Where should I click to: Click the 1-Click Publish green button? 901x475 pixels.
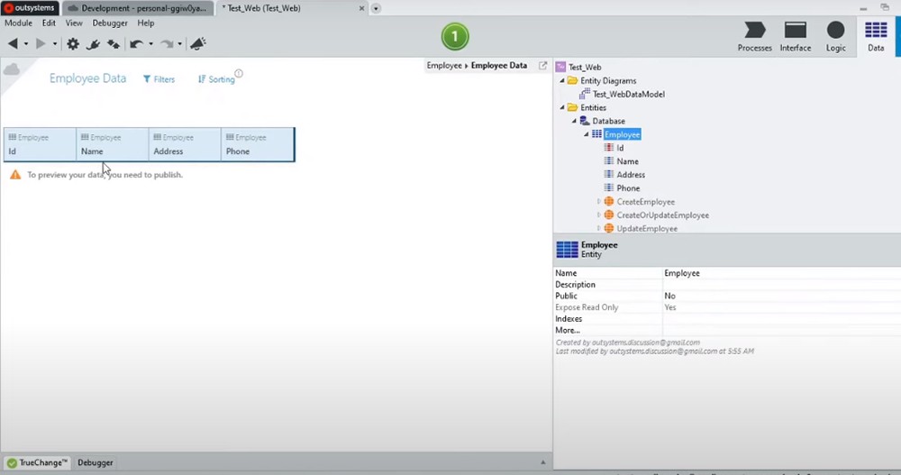(455, 37)
